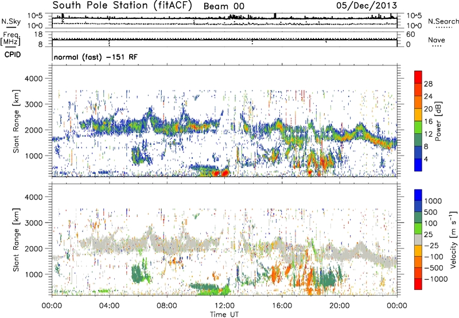Screen dimensions: 459x318
Task: Click the '28' Power colorbar tick label
Action: click(x=428, y=84)
